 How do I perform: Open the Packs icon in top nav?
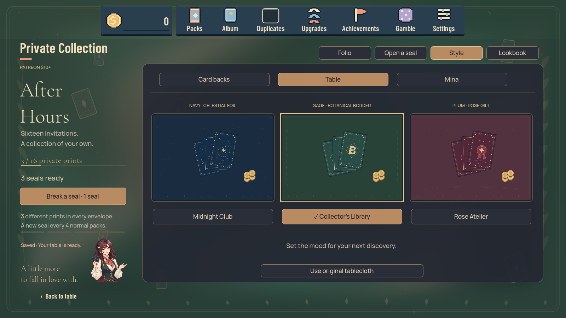(195, 16)
